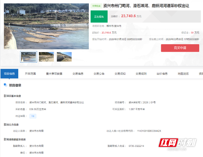The image size is (203, 157).
Task: Switch to the 出价信息 tab
Action: pyautogui.click(x=162, y=74)
